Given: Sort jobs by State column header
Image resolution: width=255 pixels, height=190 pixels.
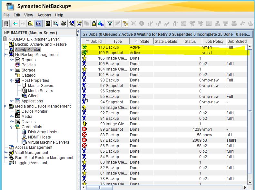Looking at the screenshot, I should [142, 42].
